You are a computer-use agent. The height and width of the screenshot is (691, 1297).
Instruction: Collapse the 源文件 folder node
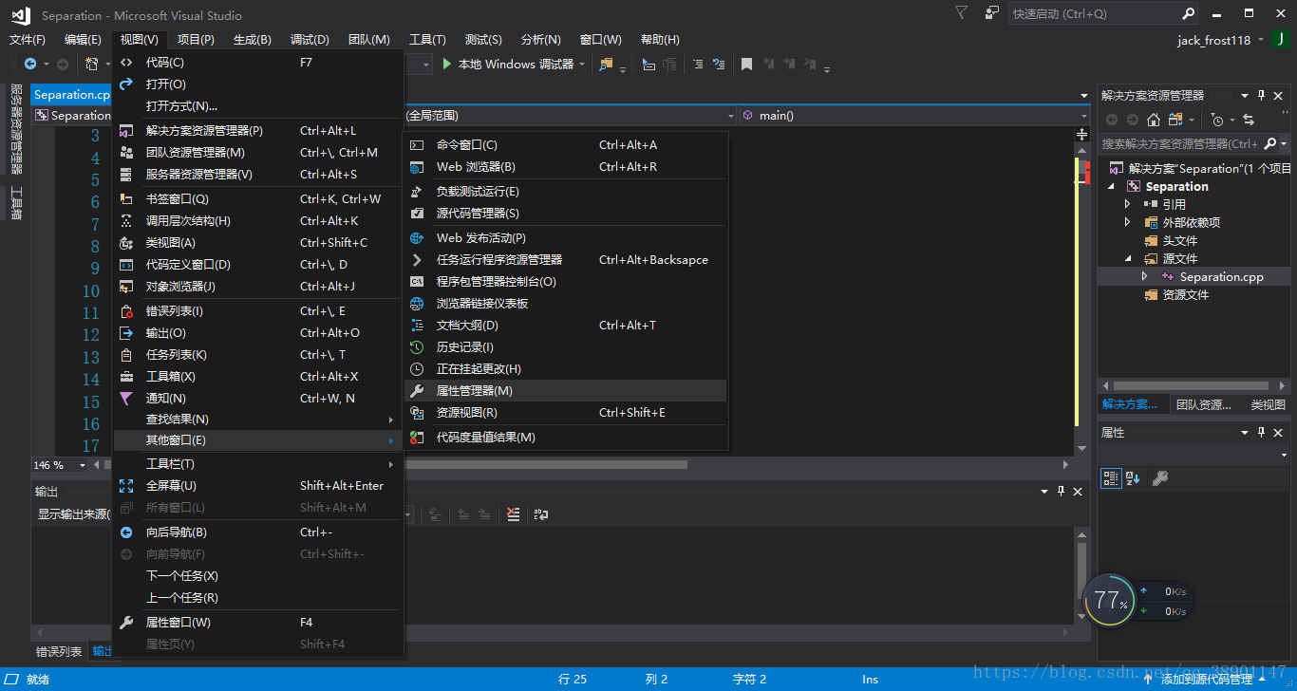(x=1128, y=258)
